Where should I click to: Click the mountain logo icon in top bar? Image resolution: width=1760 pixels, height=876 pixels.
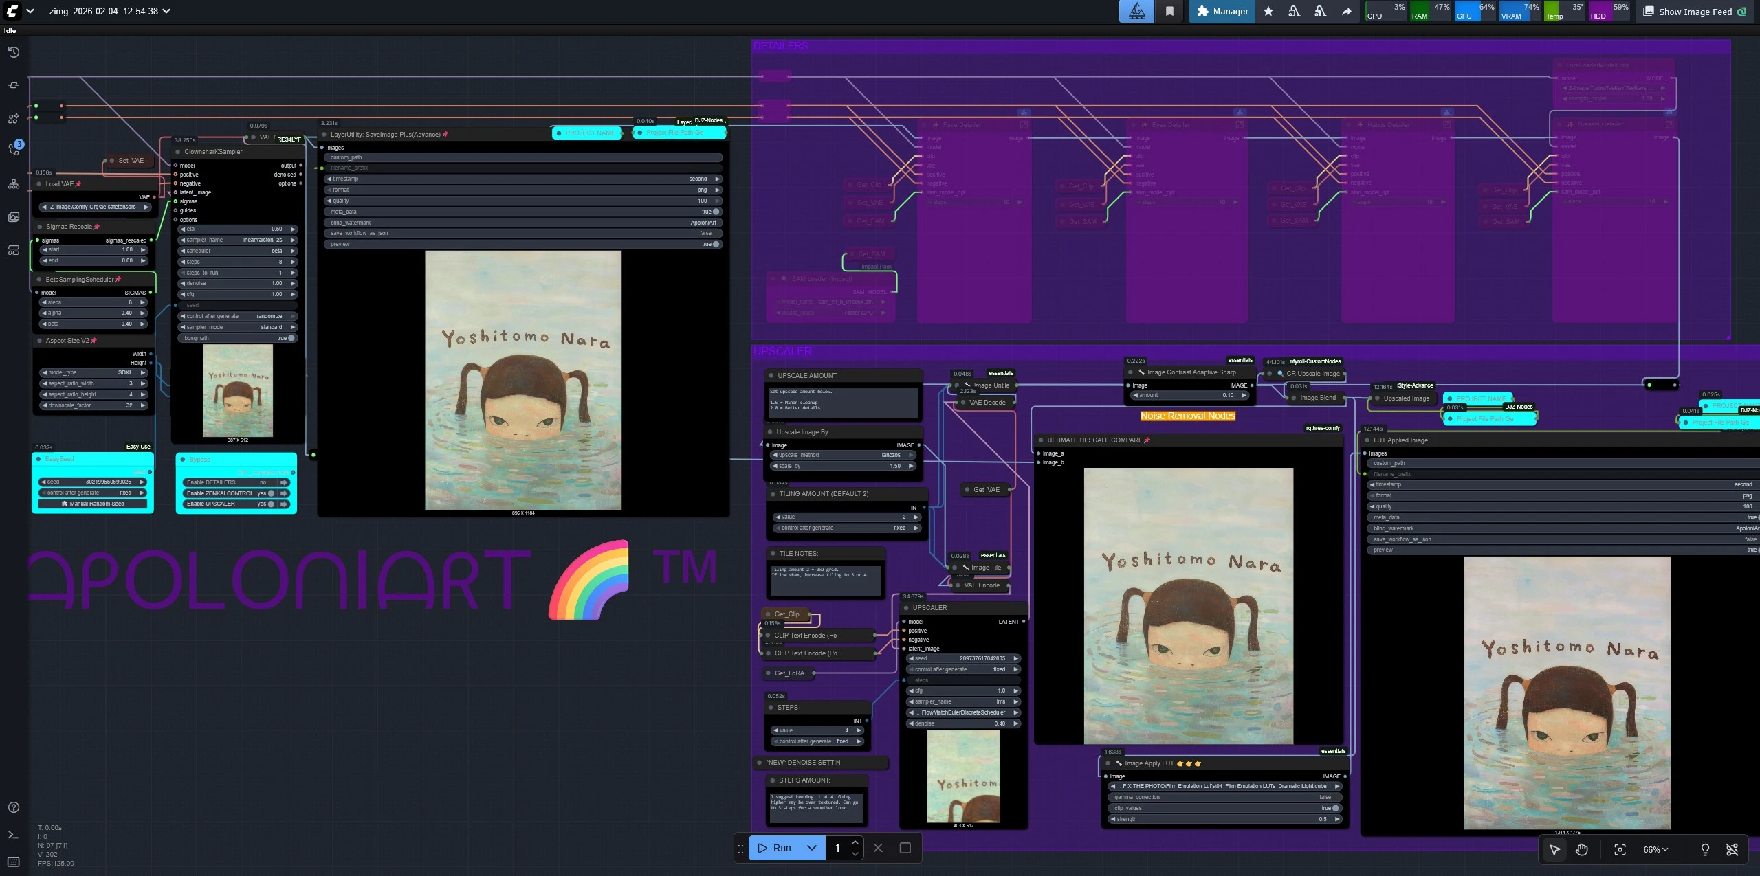click(x=1137, y=12)
